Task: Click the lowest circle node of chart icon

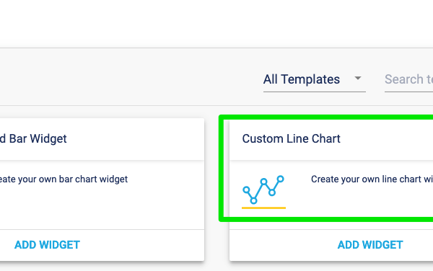Action: 254,200
